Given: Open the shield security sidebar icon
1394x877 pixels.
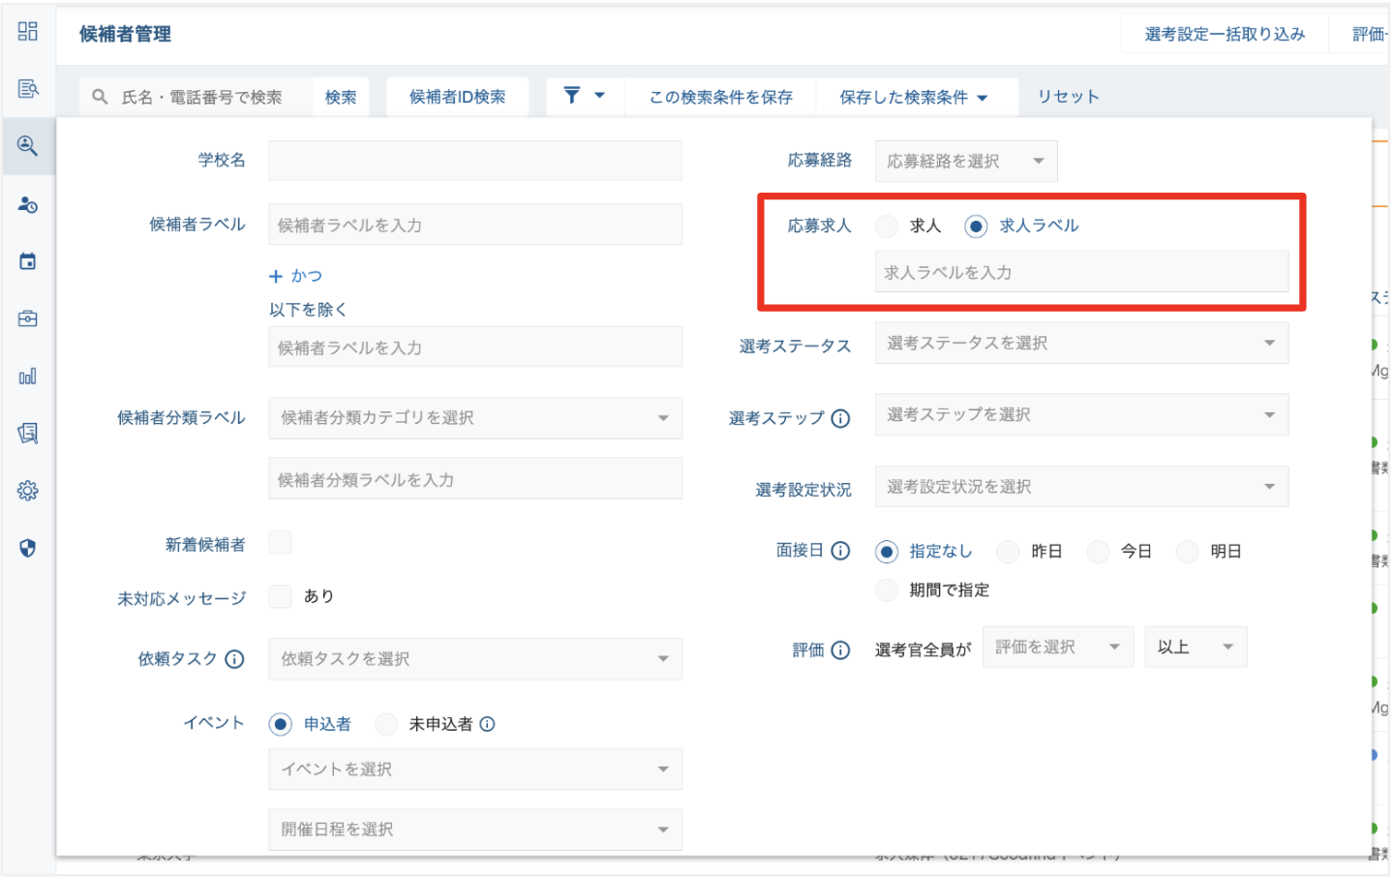Looking at the screenshot, I should [28, 547].
